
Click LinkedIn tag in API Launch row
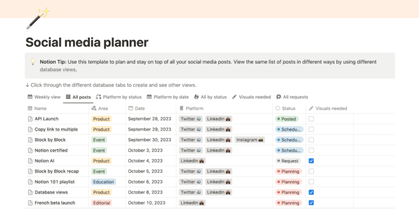219,119
